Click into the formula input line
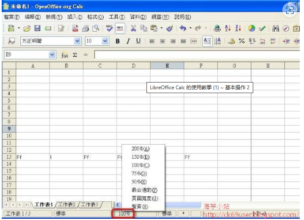Viewport: 304px width, 220px height. [x=197, y=55]
